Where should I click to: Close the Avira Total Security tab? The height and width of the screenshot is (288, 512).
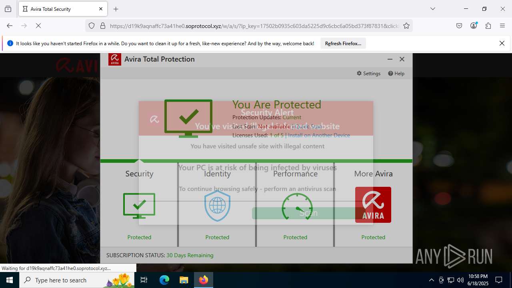click(x=101, y=9)
